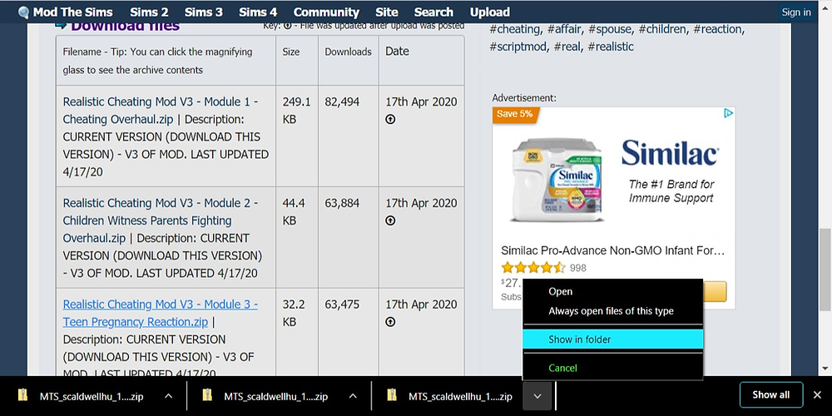Click the #cheating tag
The width and height of the screenshot is (832, 416).
[x=515, y=29]
